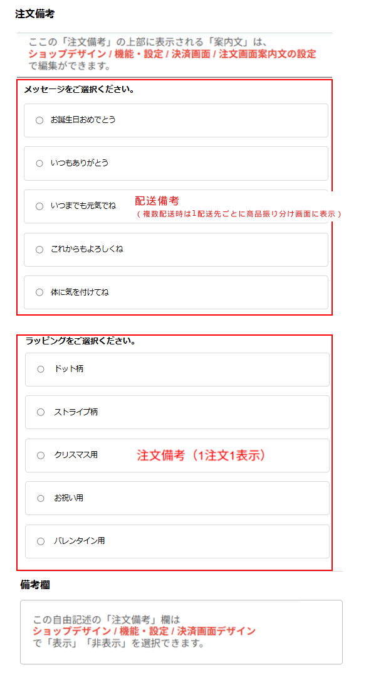Image resolution: width=376 pixels, height=677 pixels.
Task: Click the 備考欄 heading label
Action: 34,585
